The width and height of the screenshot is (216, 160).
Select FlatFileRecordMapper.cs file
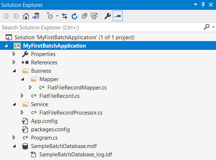[x=77, y=88]
